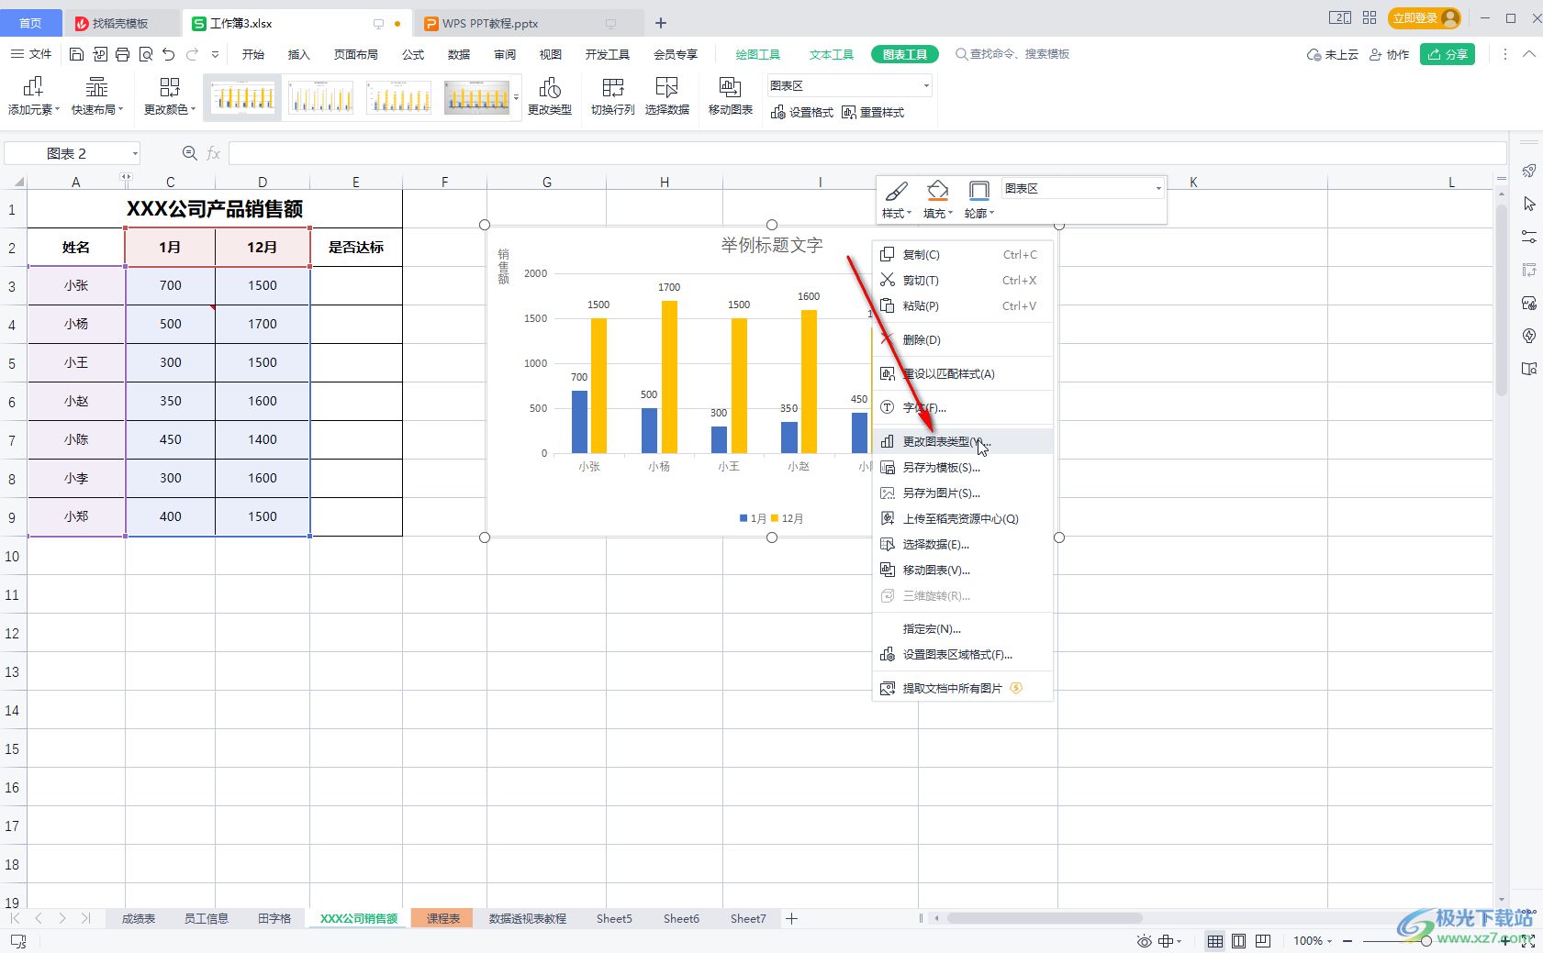This screenshot has width=1543, height=953.
Task: Click the Print icon in quick access toolbar
Action: tap(123, 54)
